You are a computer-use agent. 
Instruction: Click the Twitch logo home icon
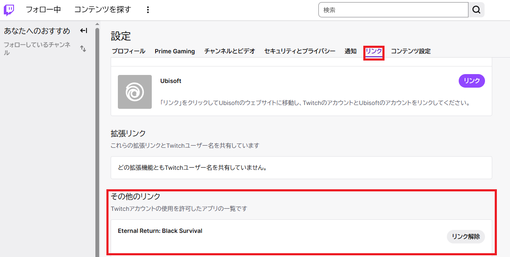pyautogui.click(x=9, y=10)
